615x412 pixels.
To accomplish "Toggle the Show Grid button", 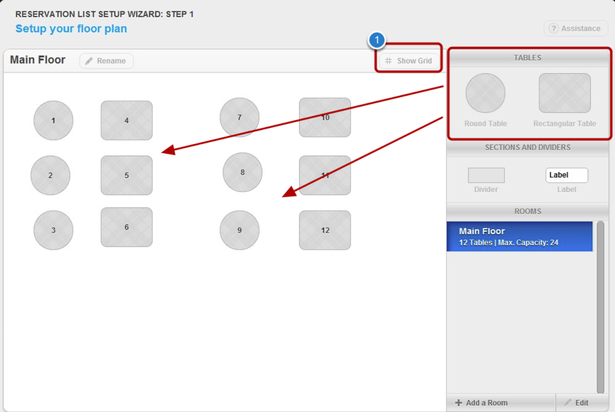I will click(409, 61).
